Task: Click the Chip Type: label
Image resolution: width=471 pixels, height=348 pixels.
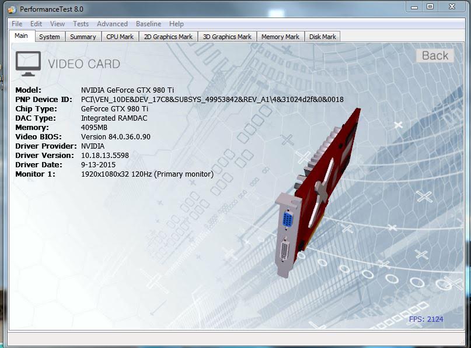Action: [x=36, y=108]
